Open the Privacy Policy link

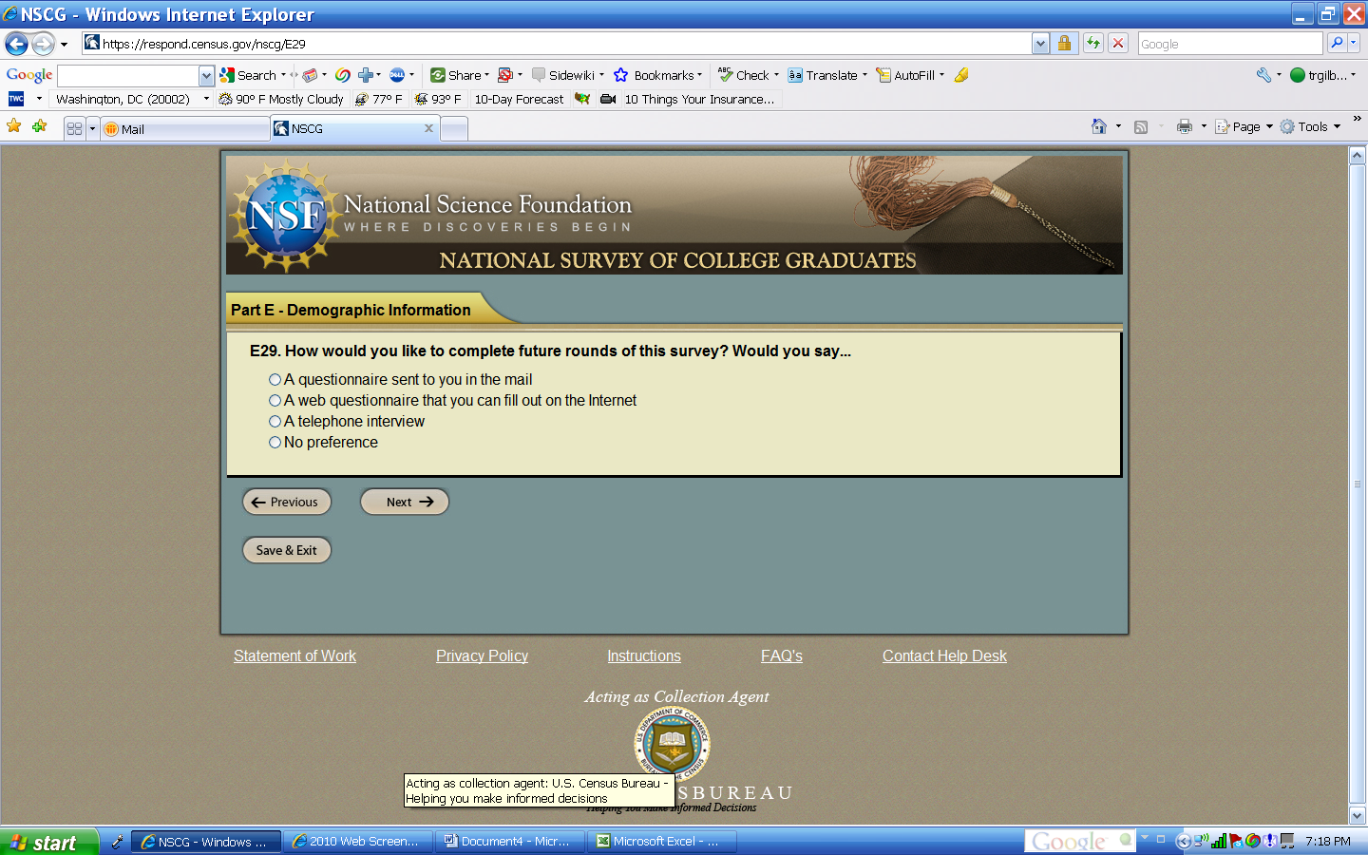pos(482,656)
